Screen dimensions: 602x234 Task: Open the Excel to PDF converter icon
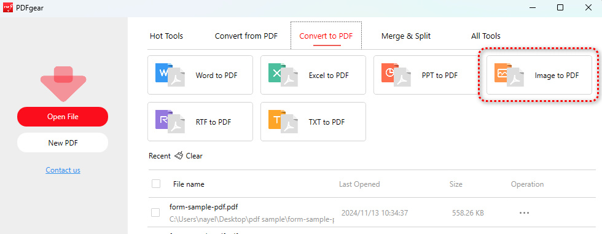tap(283, 75)
